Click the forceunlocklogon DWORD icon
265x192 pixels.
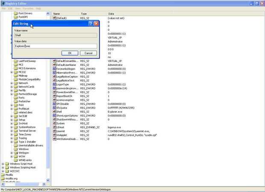point(54,68)
